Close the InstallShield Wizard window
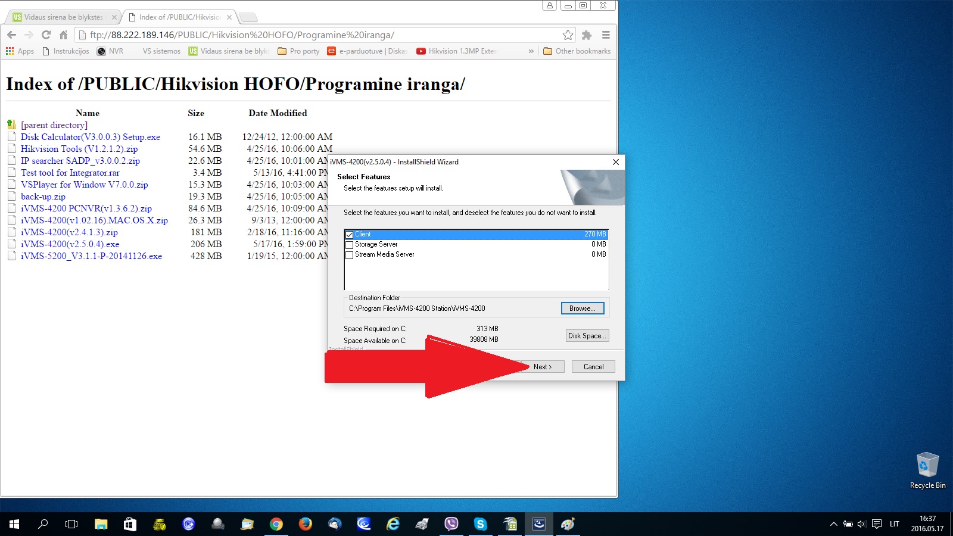This screenshot has width=953, height=536. tap(616, 162)
